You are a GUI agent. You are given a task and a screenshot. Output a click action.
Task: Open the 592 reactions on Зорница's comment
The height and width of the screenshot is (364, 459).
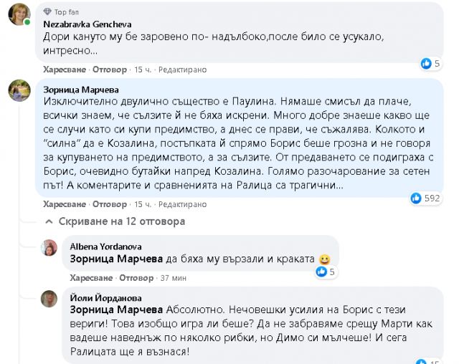[x=426, y=198]
